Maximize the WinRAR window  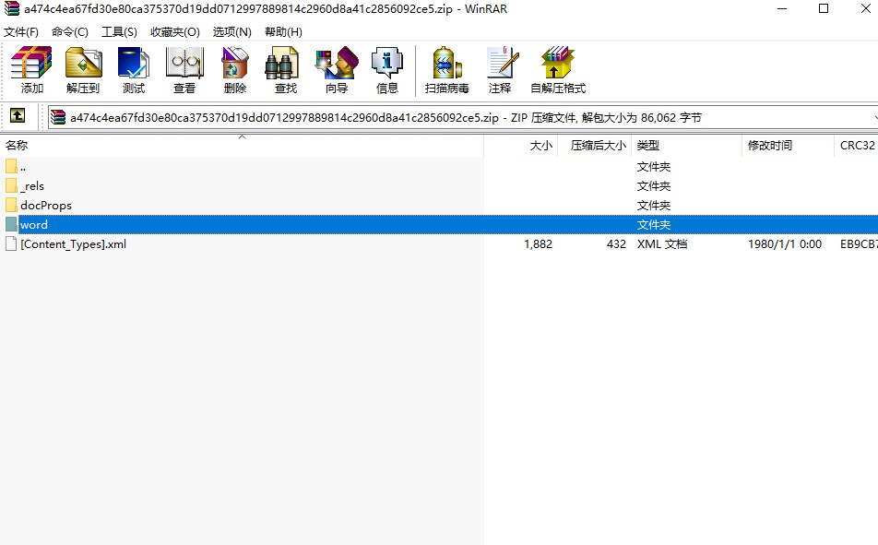point(823,8)
